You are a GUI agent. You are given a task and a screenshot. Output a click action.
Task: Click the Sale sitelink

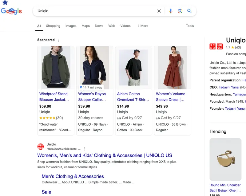click(x=46, y=192)
